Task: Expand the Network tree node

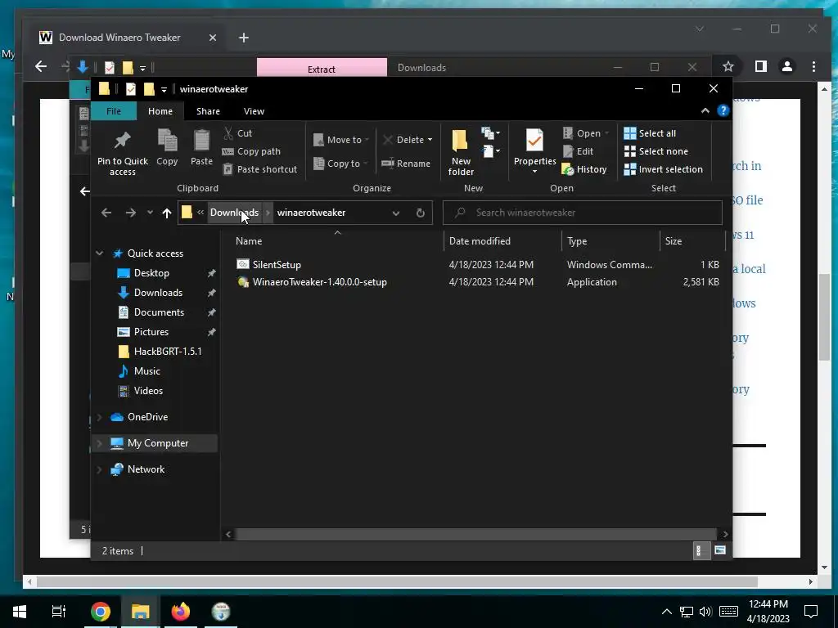Action: coord(99,469)
